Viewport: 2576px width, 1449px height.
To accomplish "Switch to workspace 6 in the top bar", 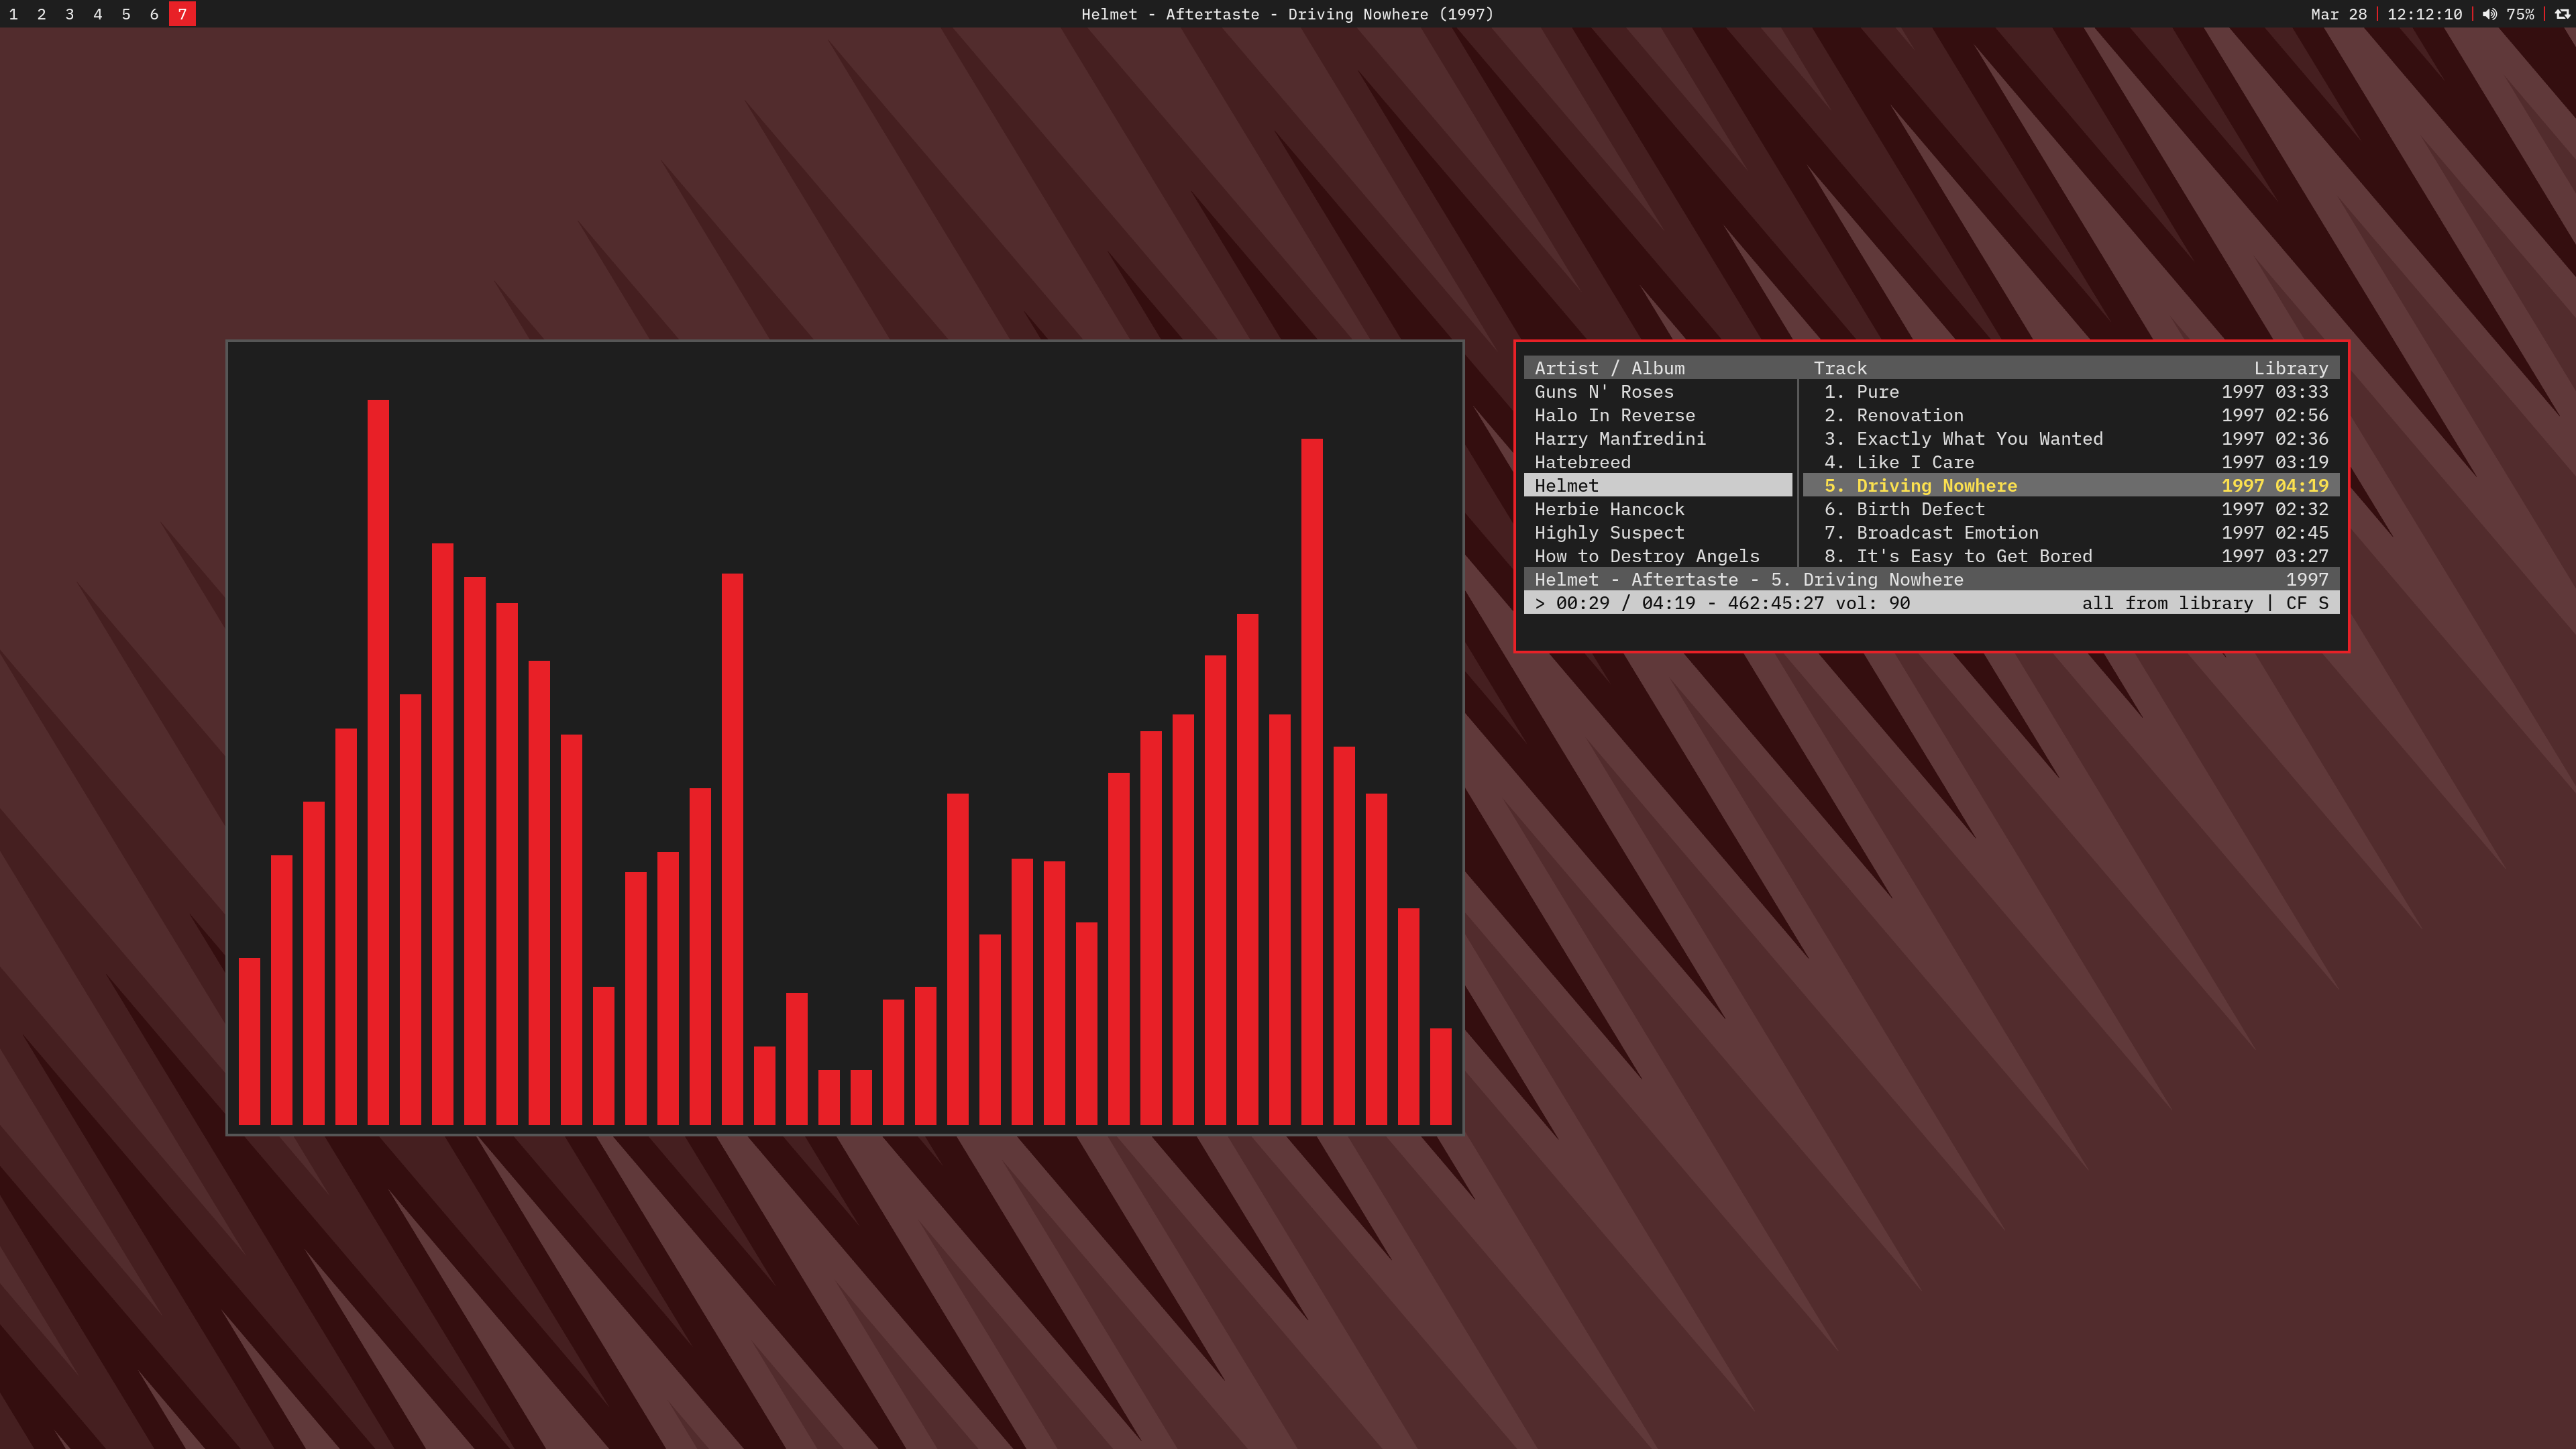I will [x=153, y=14].
